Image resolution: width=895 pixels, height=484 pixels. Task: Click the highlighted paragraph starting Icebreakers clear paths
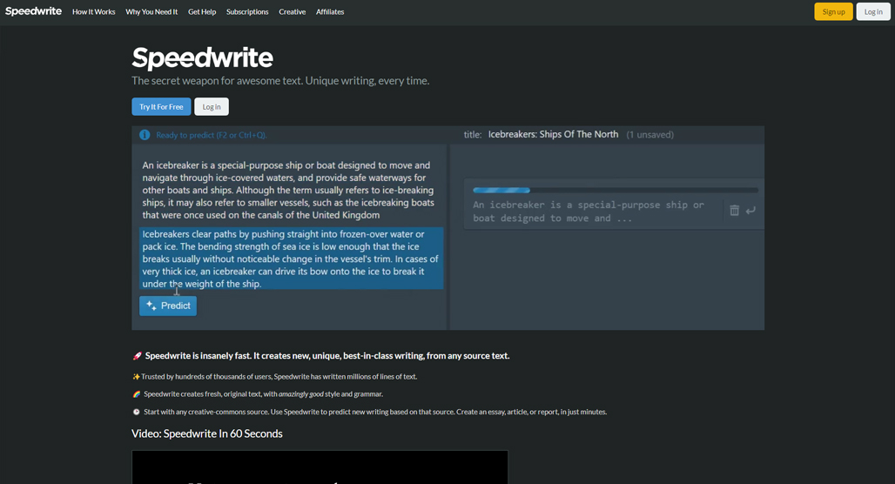[291, 259]
